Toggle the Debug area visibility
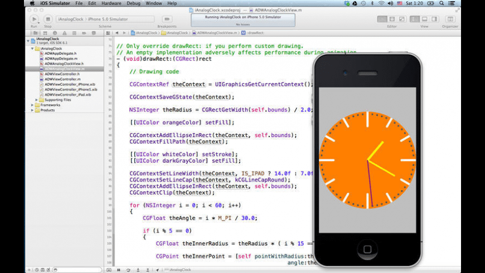This screenshot has height=273, width=485. click(424, 19)
